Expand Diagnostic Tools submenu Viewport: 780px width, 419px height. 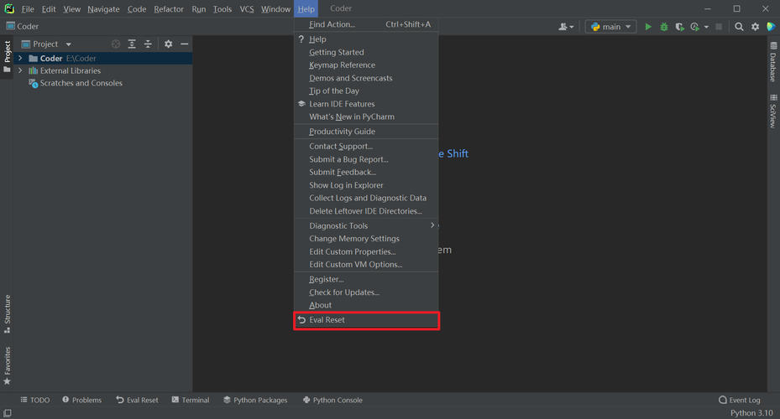(366, 226)
